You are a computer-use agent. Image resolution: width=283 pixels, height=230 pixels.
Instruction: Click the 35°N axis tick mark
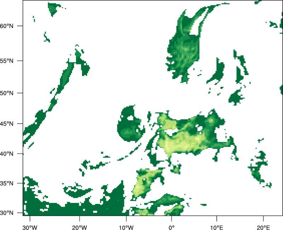(x=20, y=183)
